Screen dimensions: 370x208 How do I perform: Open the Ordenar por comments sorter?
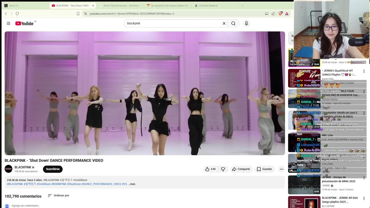point(58,196)
